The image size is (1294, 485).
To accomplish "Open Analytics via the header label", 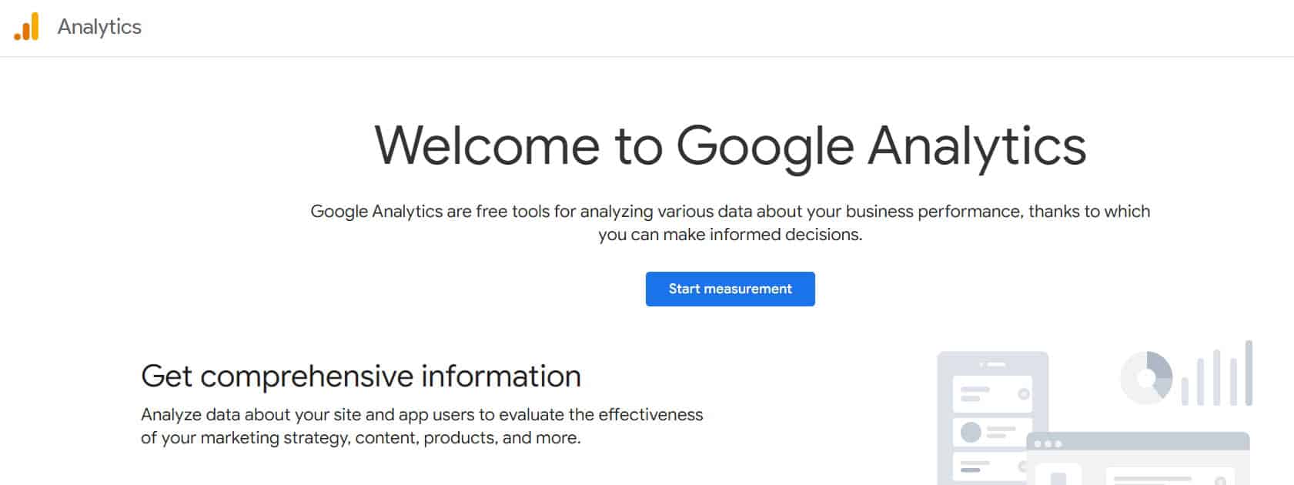I will tap(99, 27).
